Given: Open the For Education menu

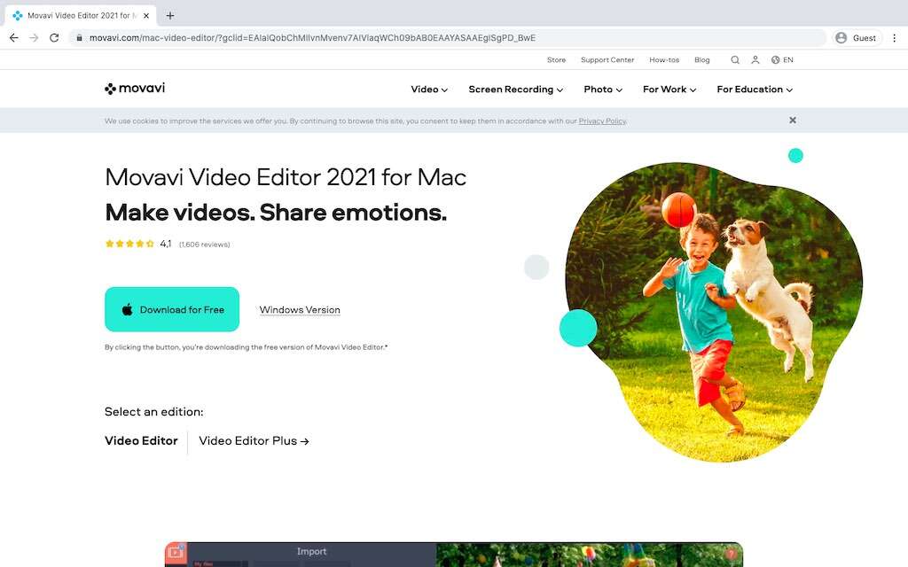Looking at the screenshot, I should coord(755,89).
